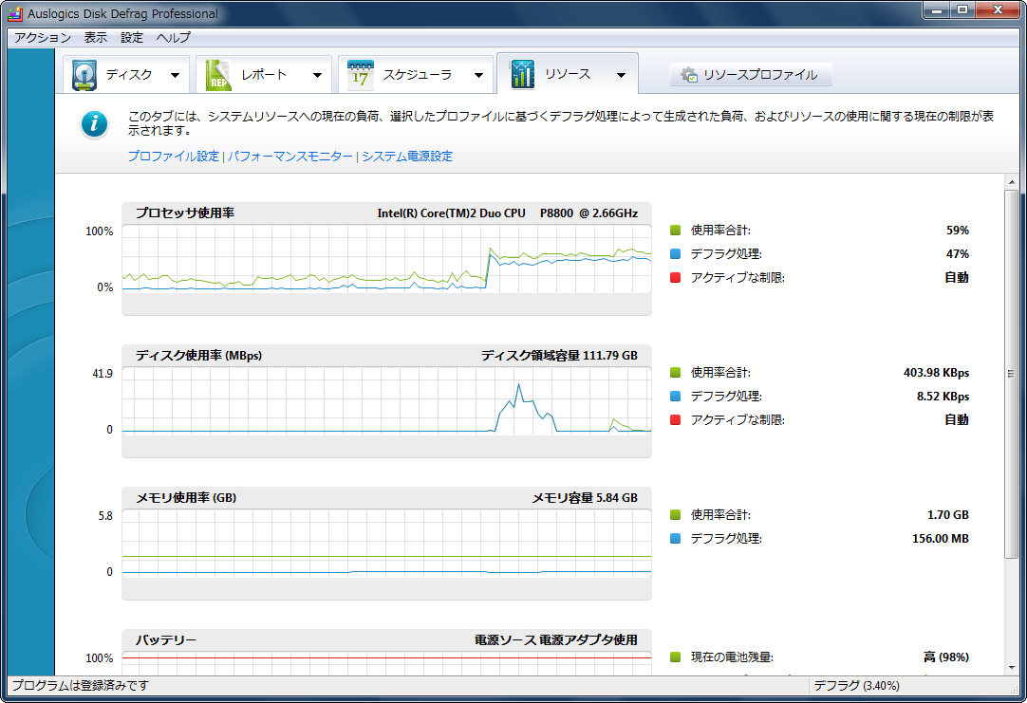Click the メモリ使用率 (GB) header
This screenshot has height=703, width=1027.
click(186, 498)
